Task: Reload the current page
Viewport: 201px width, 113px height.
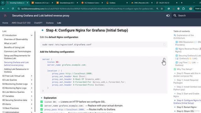Action: [13, 8]
